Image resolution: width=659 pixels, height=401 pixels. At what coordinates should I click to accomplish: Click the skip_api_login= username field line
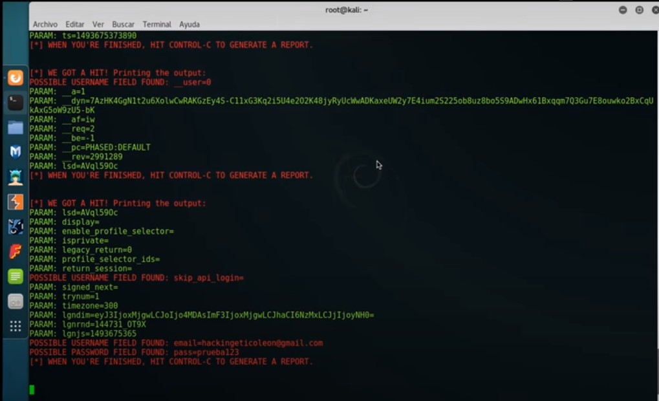click(x=136, y=278)
